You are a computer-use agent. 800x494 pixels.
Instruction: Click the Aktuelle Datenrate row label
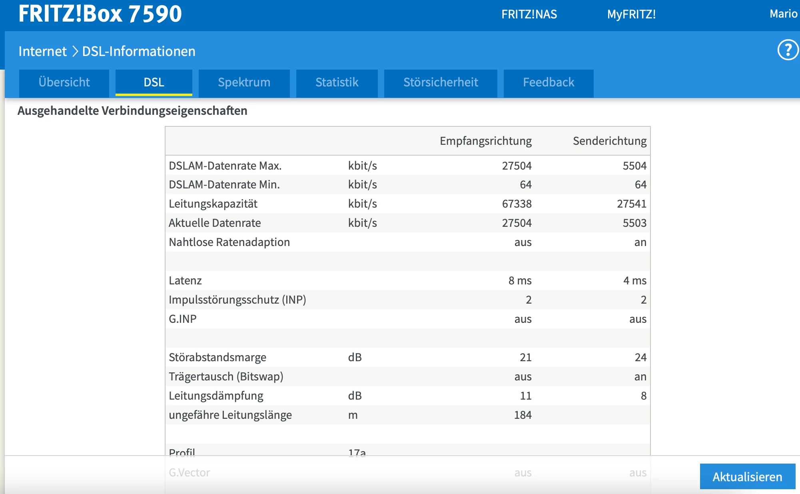(x=215, y=223)
